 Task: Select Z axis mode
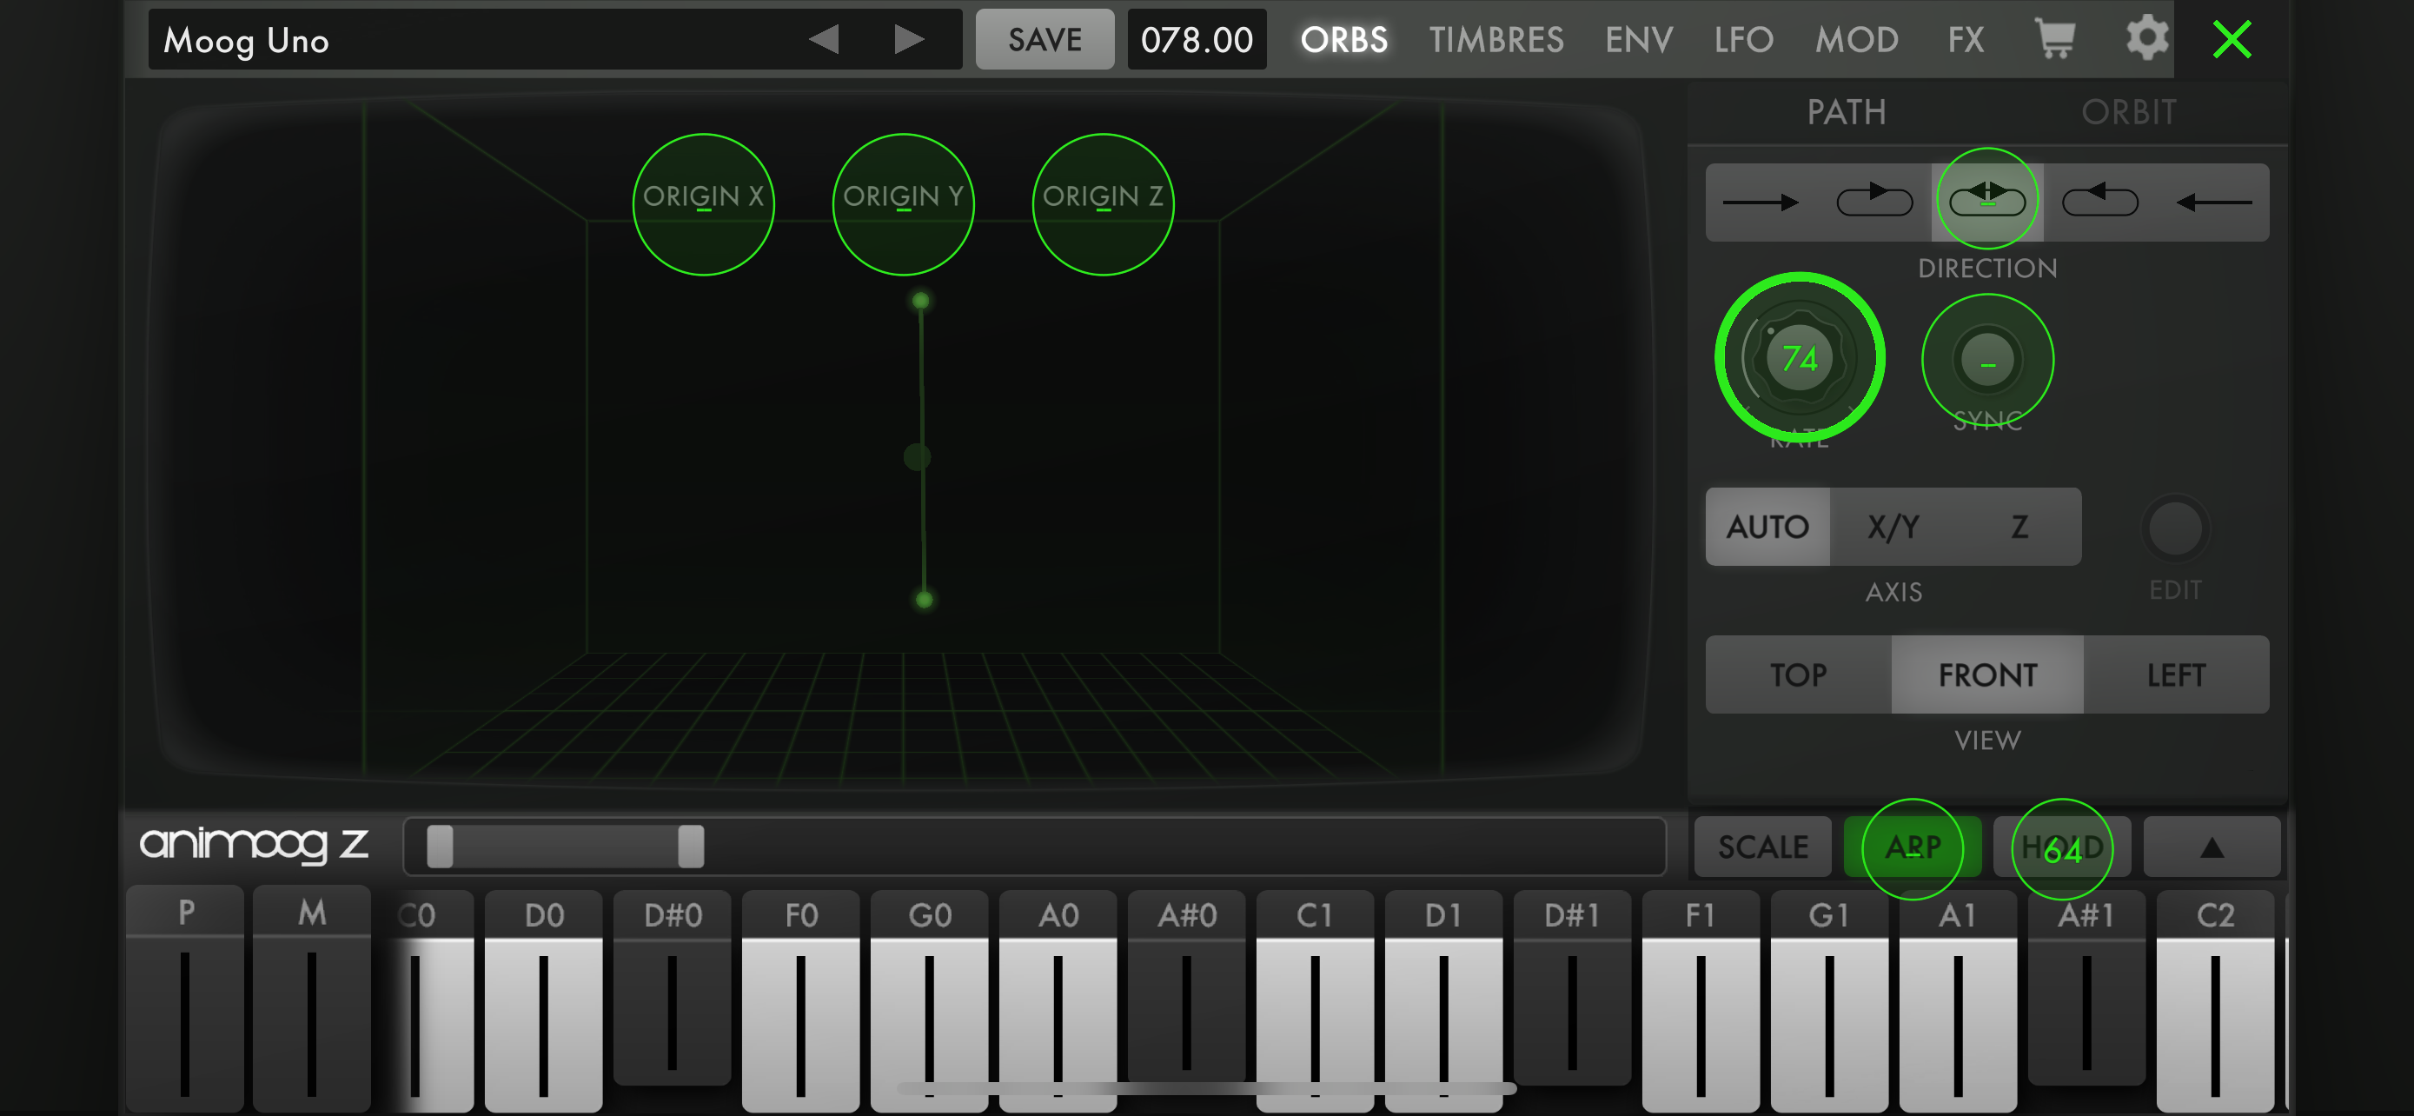pyautogui.click(x=2019, y=527)
